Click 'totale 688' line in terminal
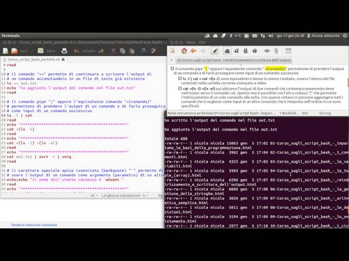The image size is (349, 261). 176,139
